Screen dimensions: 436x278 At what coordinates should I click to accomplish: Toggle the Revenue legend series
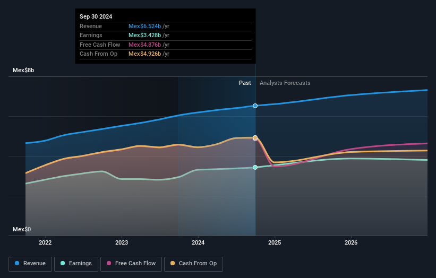(x=30, y=264)
